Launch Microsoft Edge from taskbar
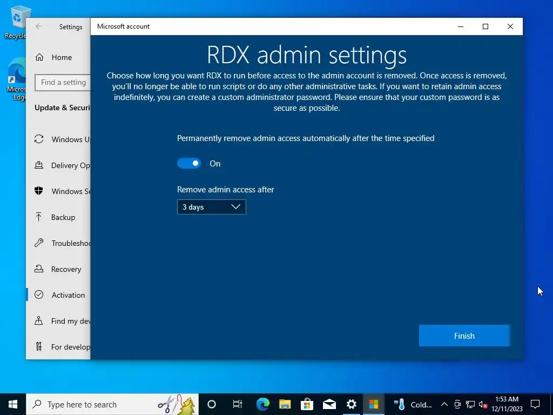 [263, 404]
